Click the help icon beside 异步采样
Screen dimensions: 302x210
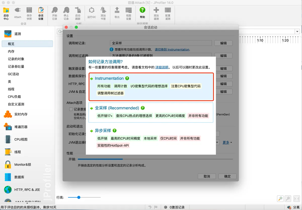(x=115, y=131)
